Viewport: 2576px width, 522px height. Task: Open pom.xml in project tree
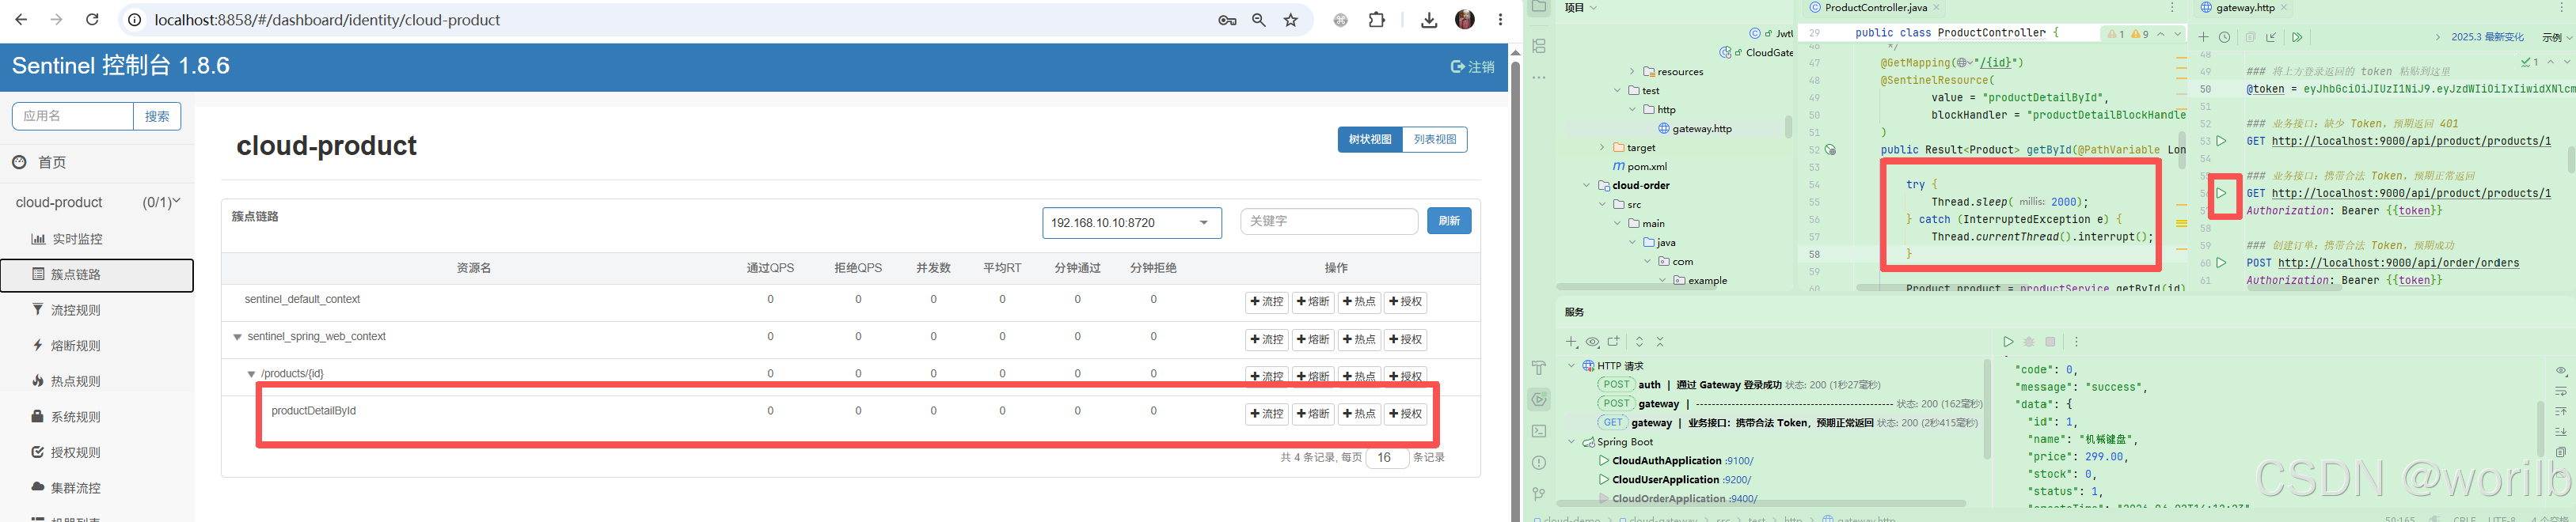1639,167
